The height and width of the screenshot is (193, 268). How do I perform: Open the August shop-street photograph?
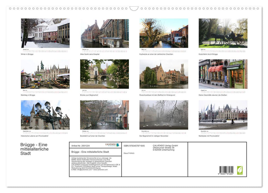223,74
